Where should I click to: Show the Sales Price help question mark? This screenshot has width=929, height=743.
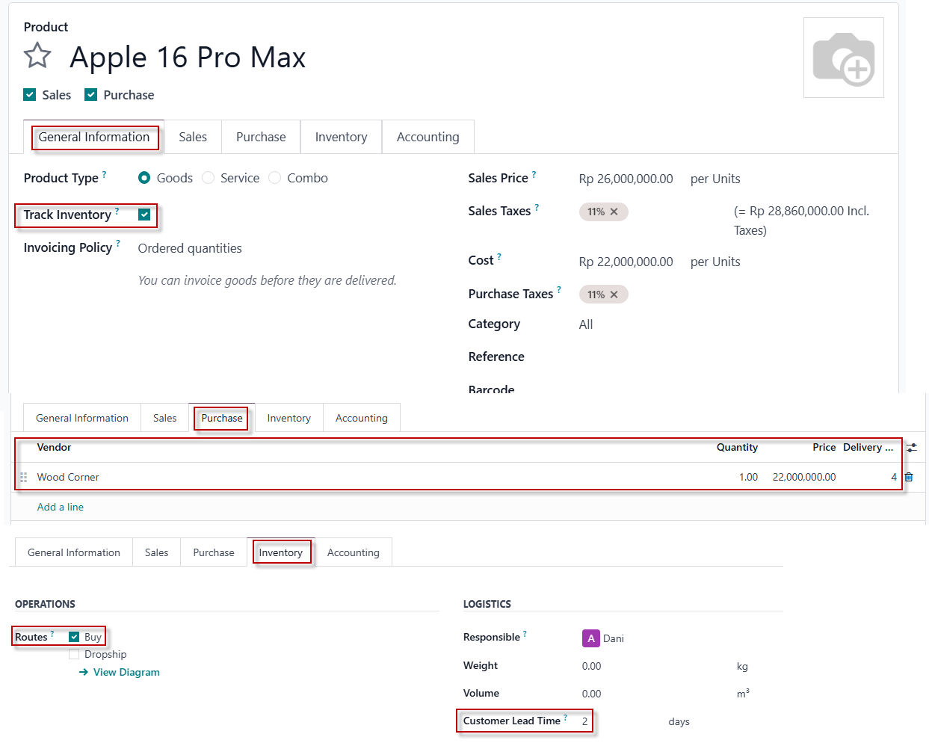[534, 173]
